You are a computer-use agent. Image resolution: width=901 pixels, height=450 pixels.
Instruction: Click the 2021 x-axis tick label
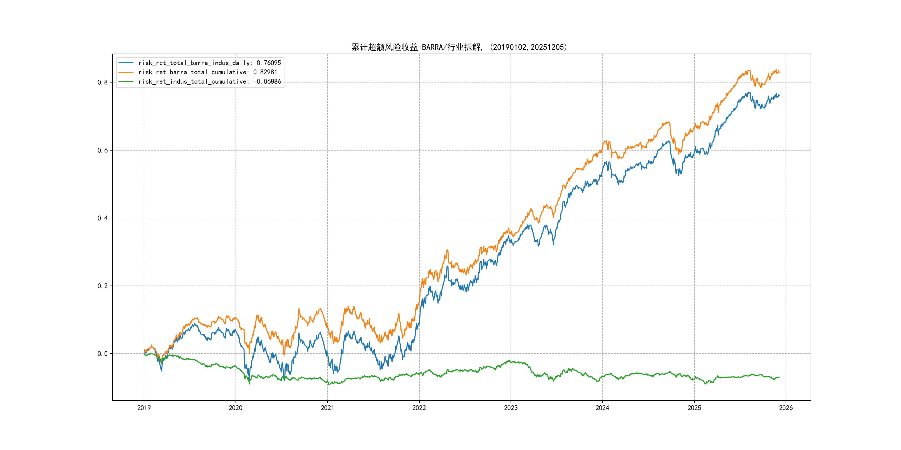pyautogui.click(x=327, y=408)
